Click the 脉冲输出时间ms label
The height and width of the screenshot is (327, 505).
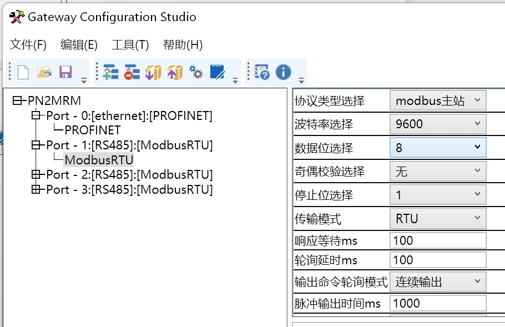coord(337,304)
